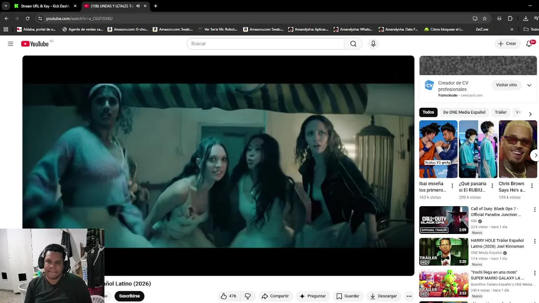Start voice search with the microphone icon

[373, 44]
